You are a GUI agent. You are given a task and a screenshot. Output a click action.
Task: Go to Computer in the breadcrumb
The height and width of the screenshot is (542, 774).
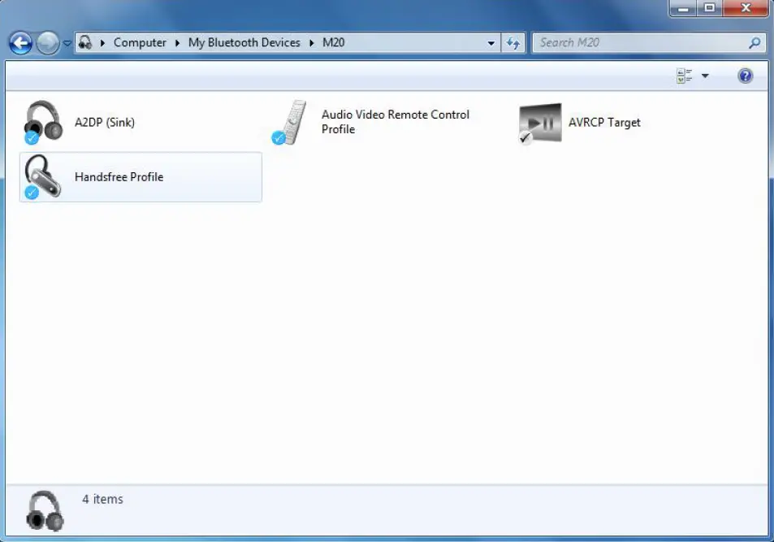pos(140,43)
